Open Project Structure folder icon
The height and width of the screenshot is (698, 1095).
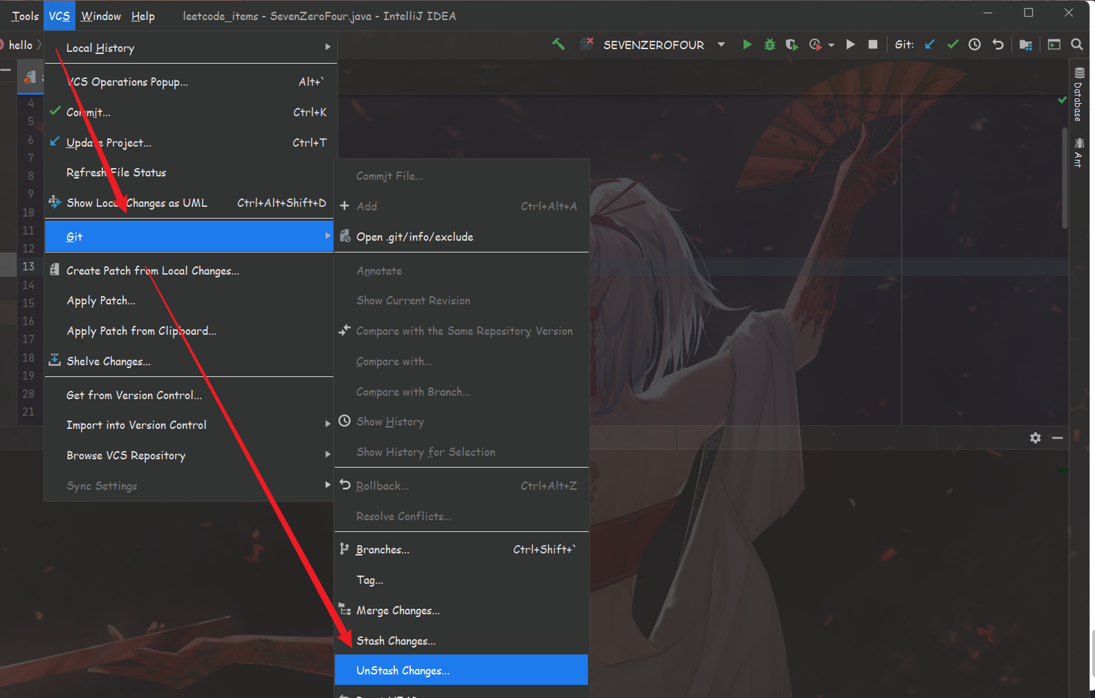click(x=1026, y=44)
